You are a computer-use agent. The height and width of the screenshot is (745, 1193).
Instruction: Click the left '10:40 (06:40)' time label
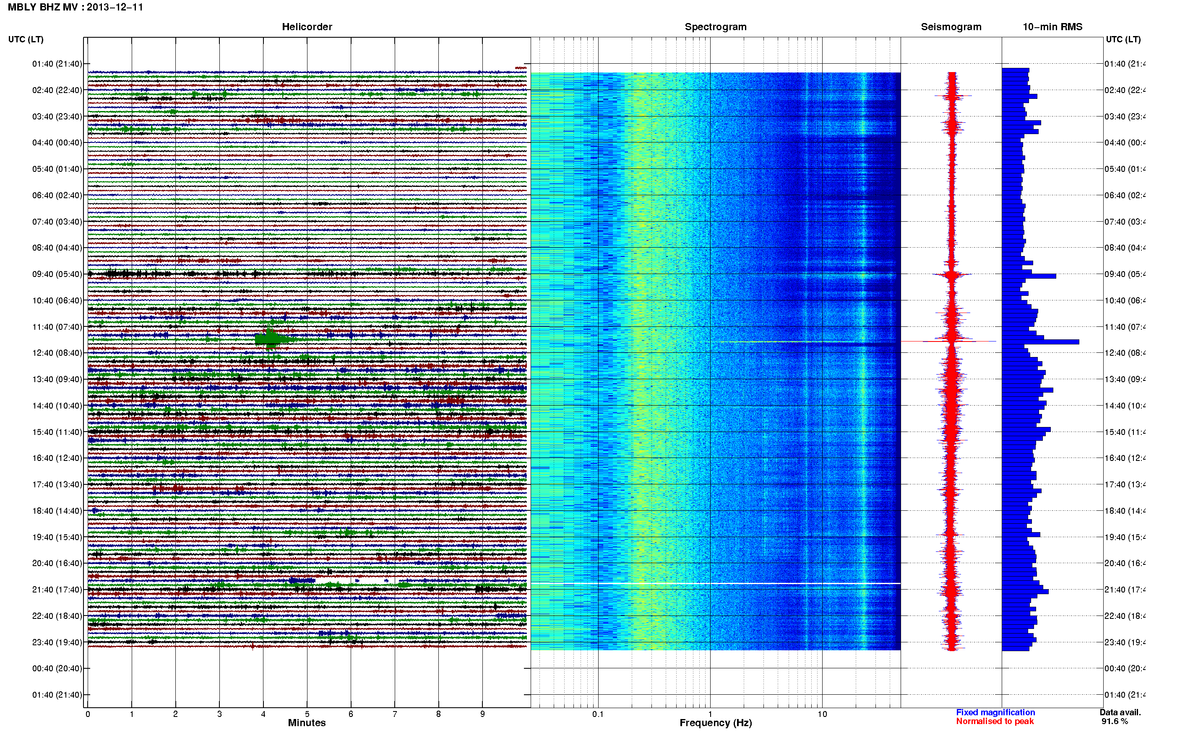coord(57,300)
